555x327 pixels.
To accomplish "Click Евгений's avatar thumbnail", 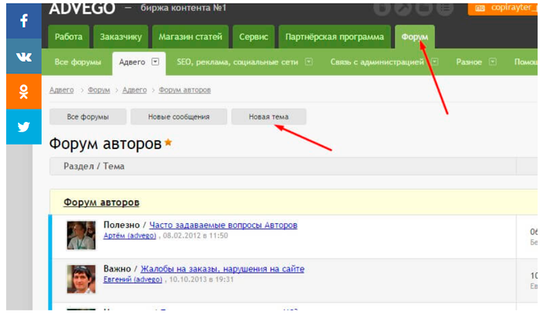I will [x=81, y=279].
